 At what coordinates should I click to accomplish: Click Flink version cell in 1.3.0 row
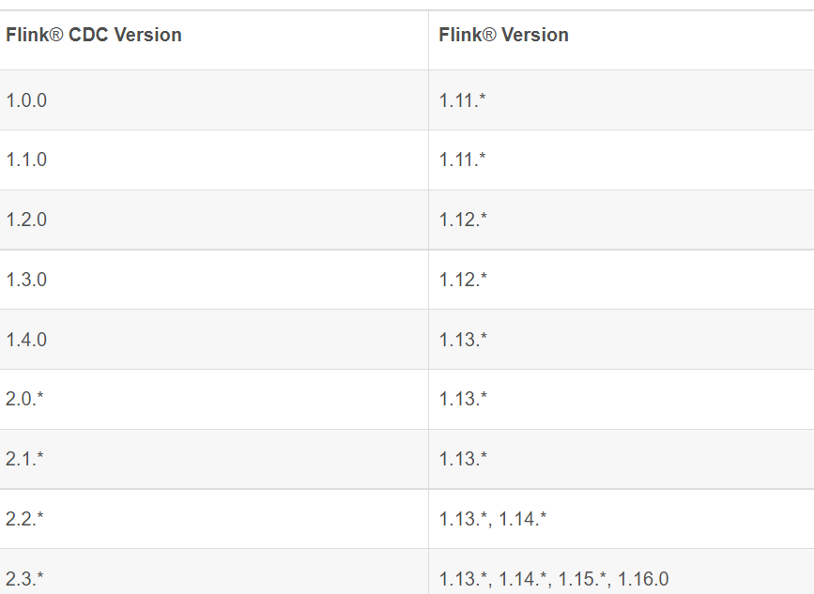(463, 280)
